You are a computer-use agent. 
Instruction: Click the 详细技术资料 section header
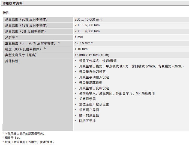click(13, 3)
